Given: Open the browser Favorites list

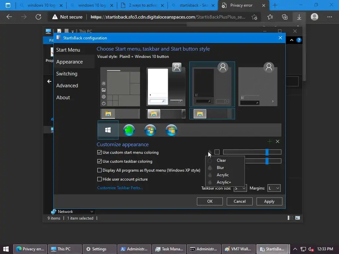Looking at the screenshot, I should (x=270, y=17).
